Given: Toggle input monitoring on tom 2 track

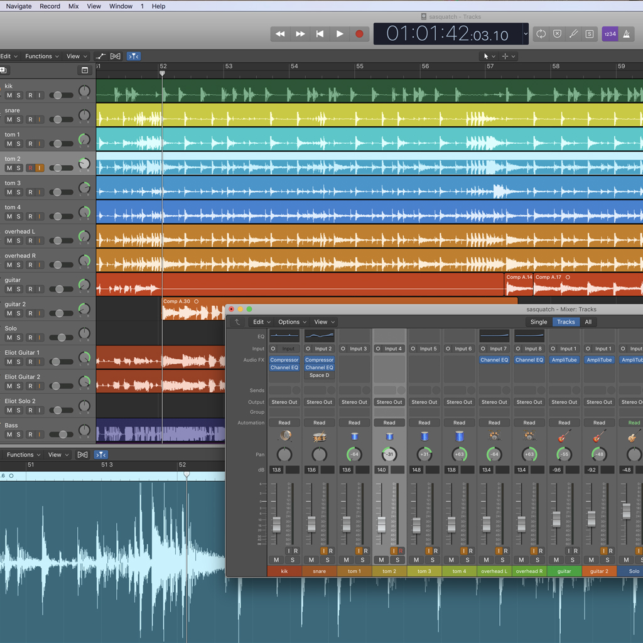Looking at the screenshot, I should click(x=40, y=168).
